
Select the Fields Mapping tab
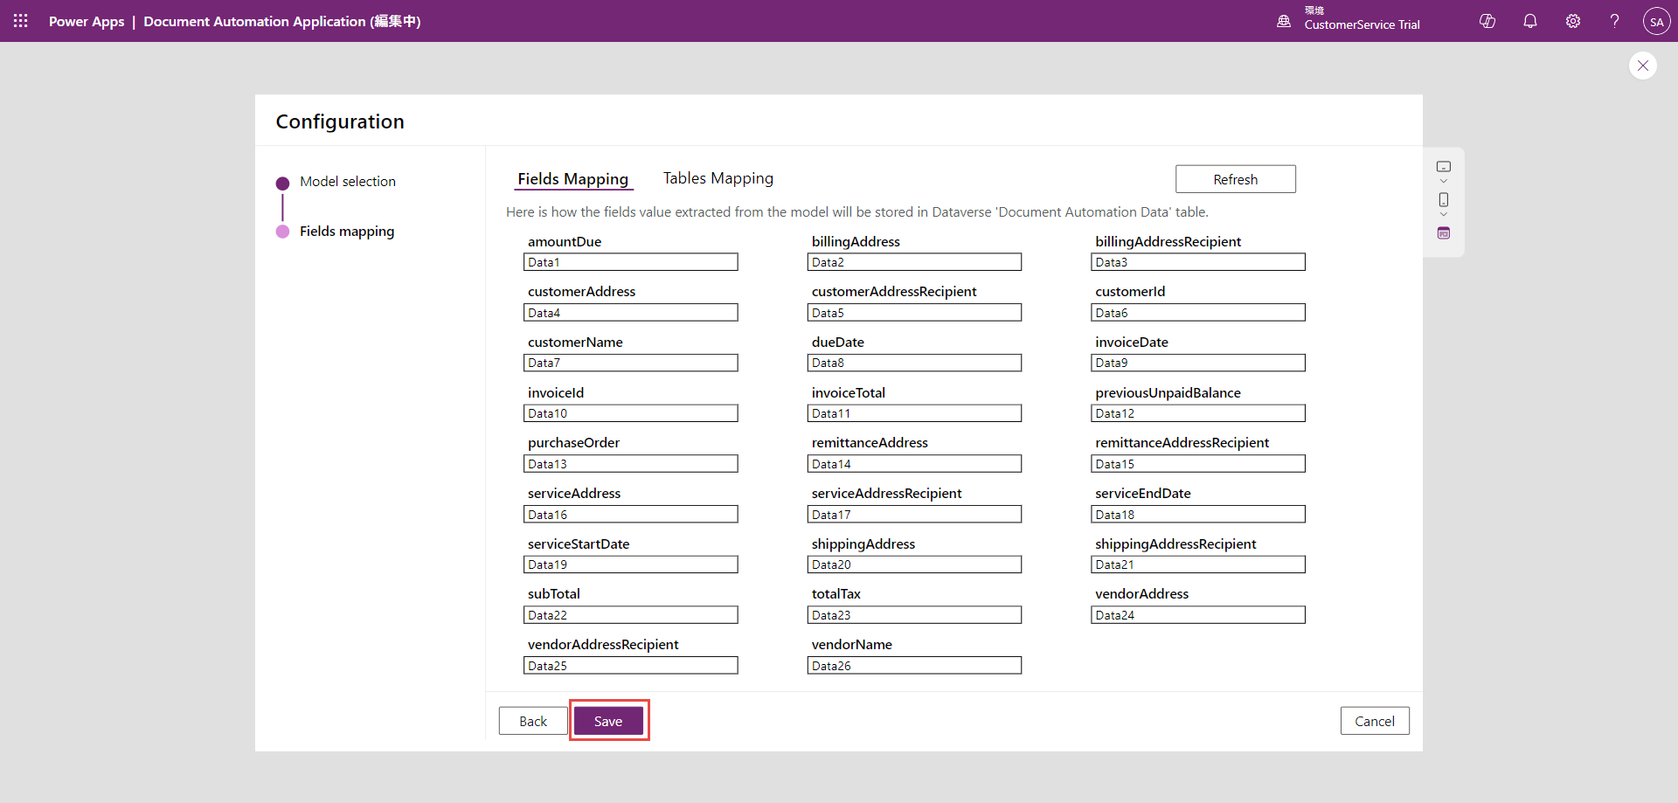tap(572, 179)
